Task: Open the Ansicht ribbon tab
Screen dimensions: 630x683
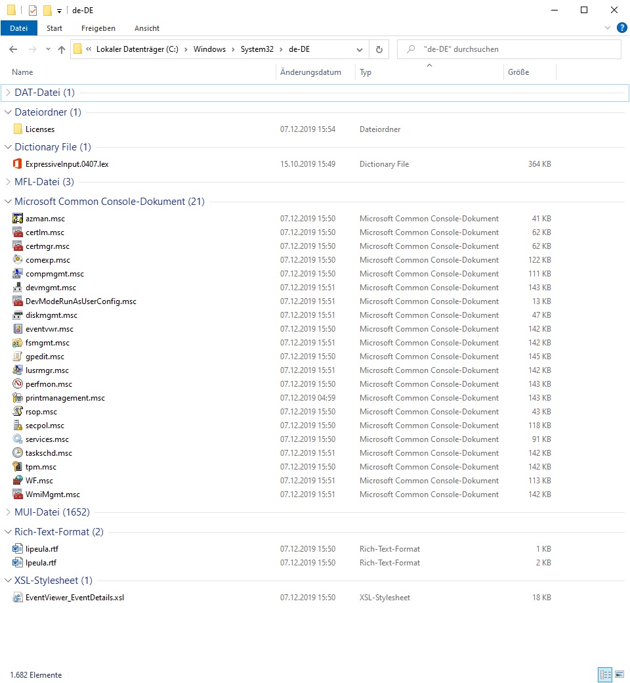Action: [x=147, y=28]
